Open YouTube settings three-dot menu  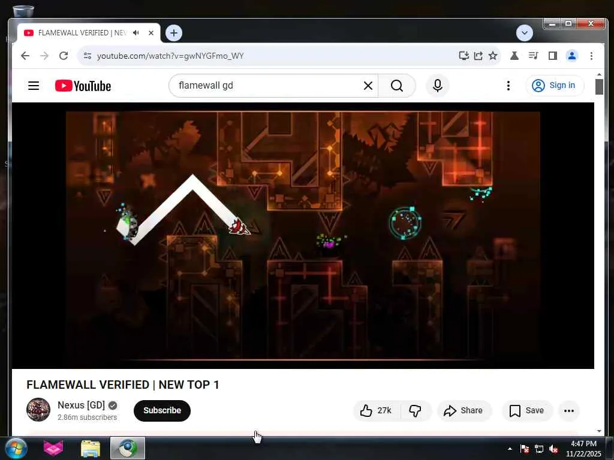[x=508, y=86]
